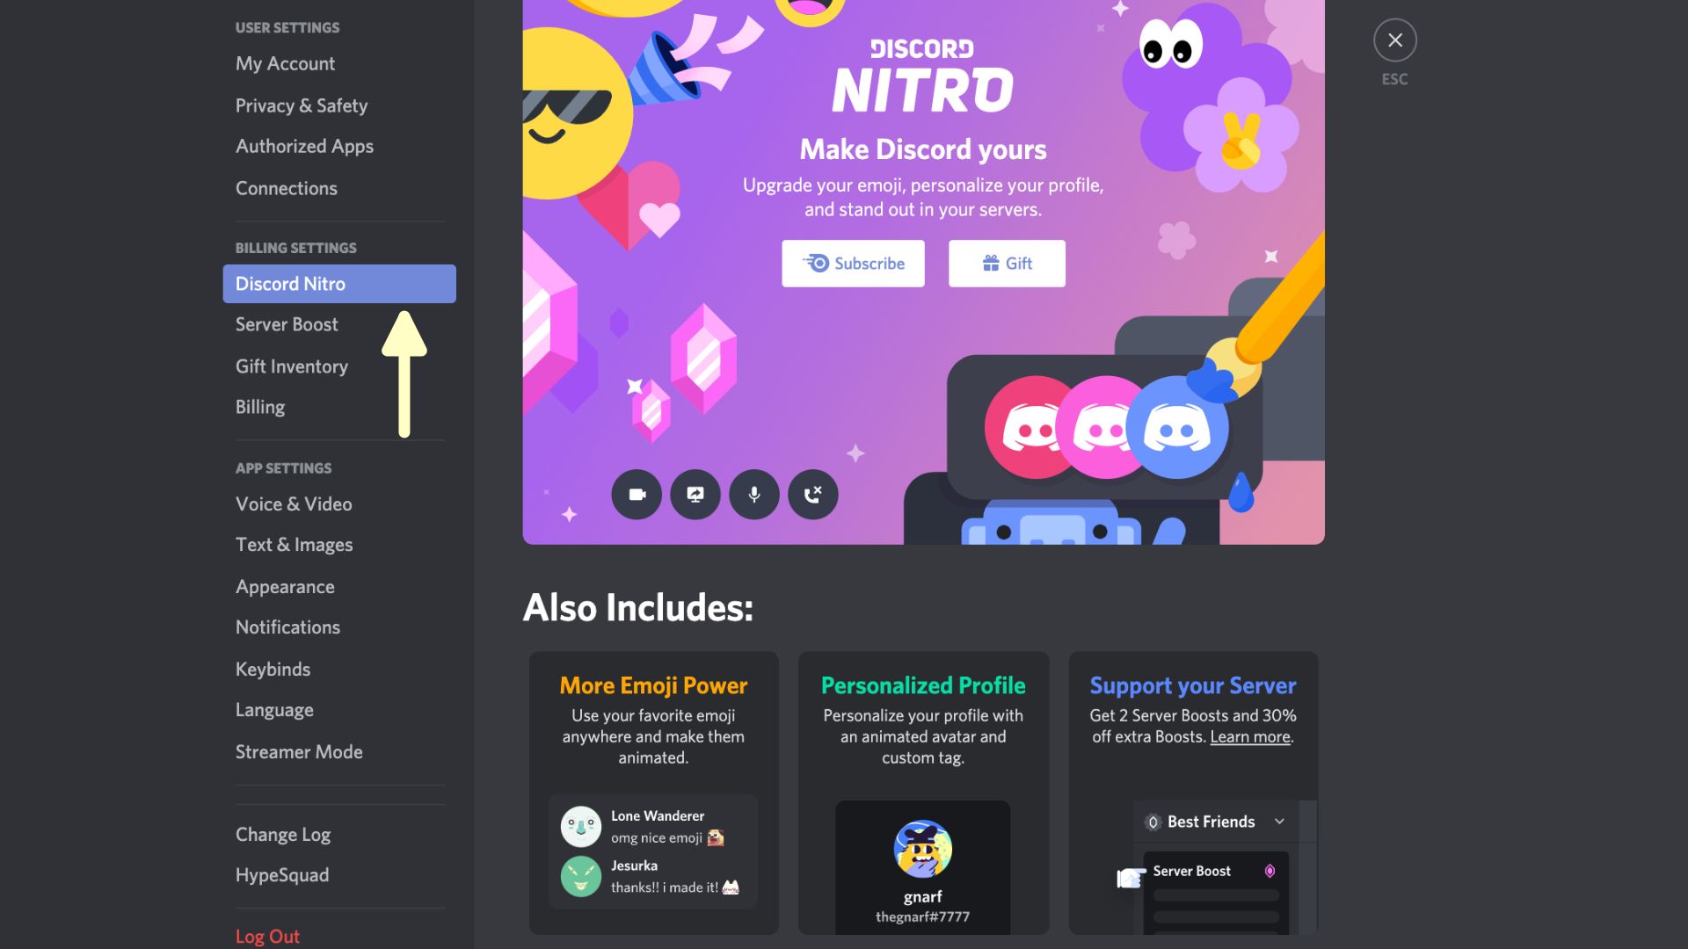The height and width of the screenshot is (949, 1688).
Task: Open Billing settings page
Action: [x=259, y=408]
